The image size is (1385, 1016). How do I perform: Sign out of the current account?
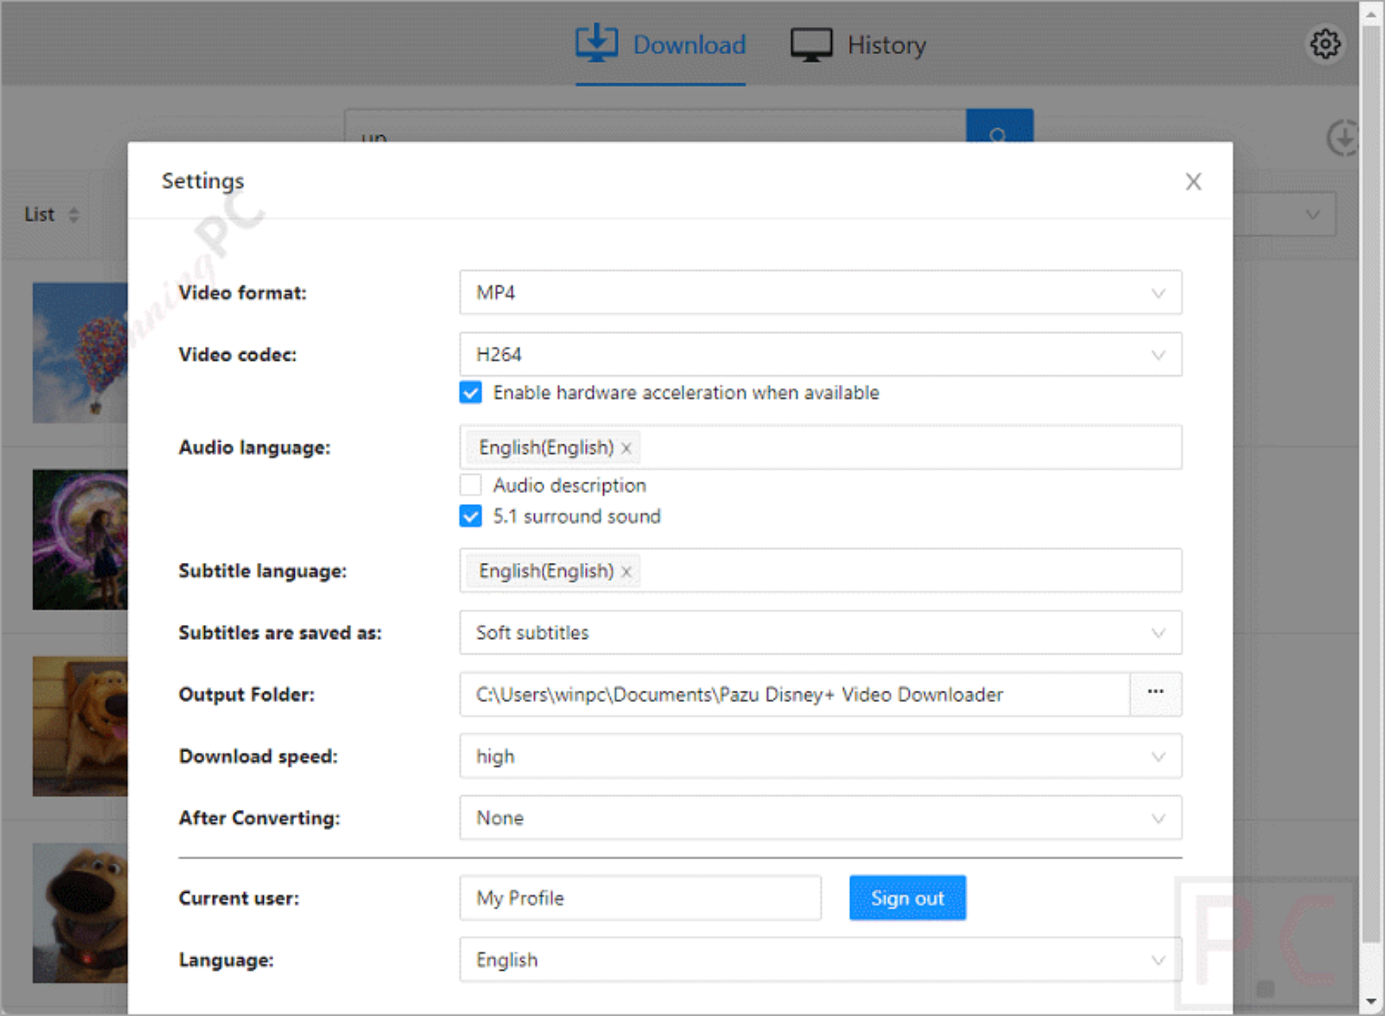[x=907, y=898]
